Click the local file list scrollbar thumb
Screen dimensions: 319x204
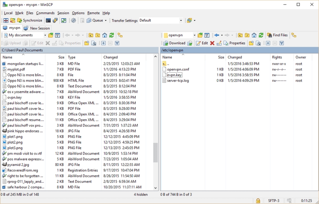pyautogui.click(x=155, y=152)
